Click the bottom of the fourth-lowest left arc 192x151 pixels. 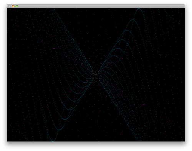70,110
